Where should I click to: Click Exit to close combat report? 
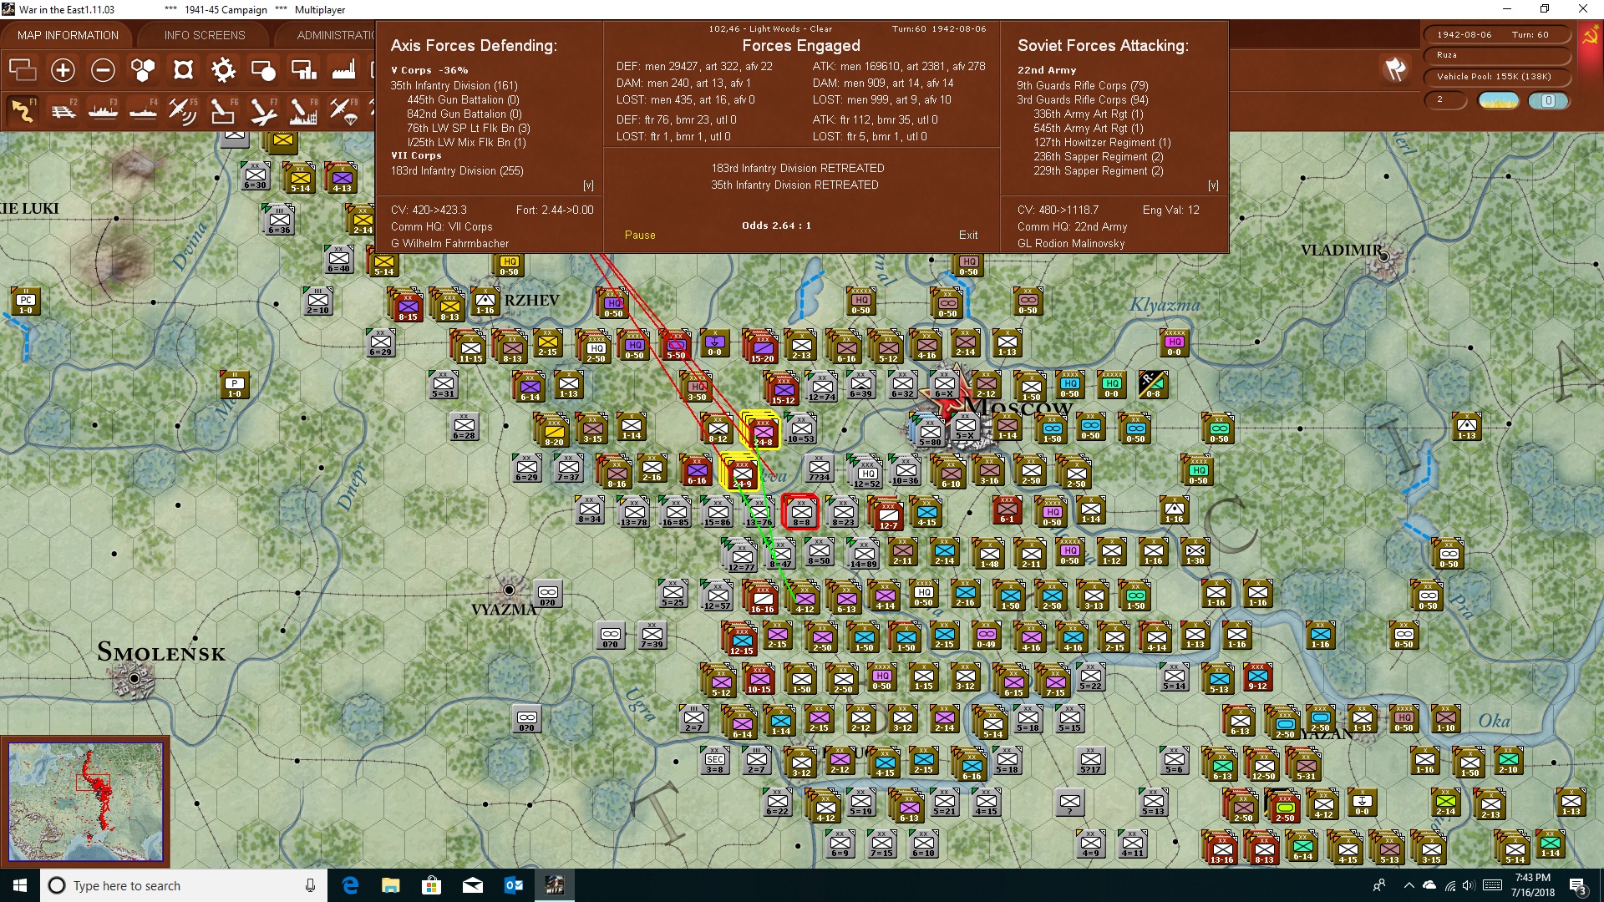[968, 236]
